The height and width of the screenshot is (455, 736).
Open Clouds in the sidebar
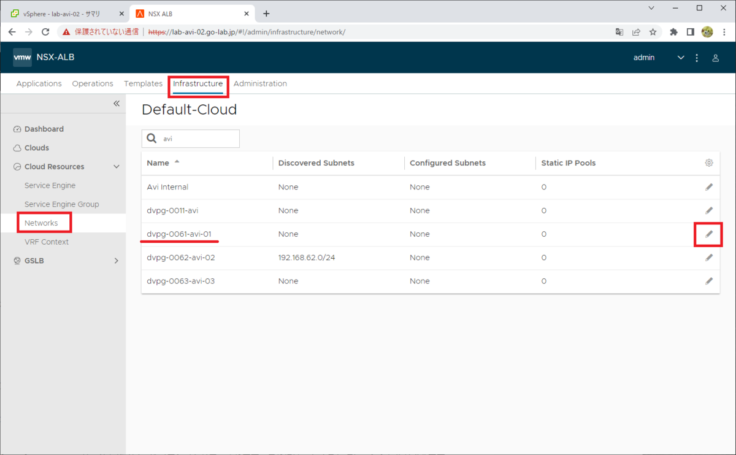point(37,148)
